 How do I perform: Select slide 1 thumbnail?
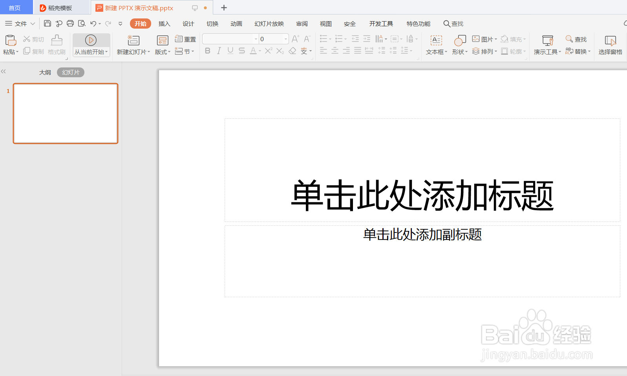pos(66,113)
